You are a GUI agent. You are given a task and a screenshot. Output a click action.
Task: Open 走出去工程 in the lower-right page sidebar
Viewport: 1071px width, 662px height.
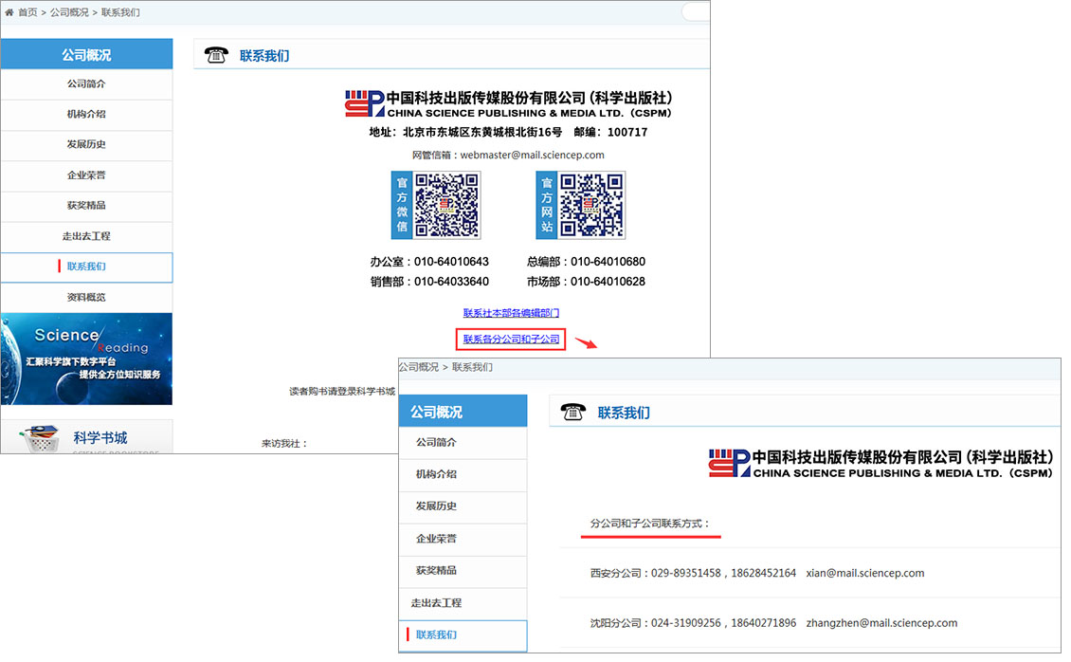coord(463,603)
